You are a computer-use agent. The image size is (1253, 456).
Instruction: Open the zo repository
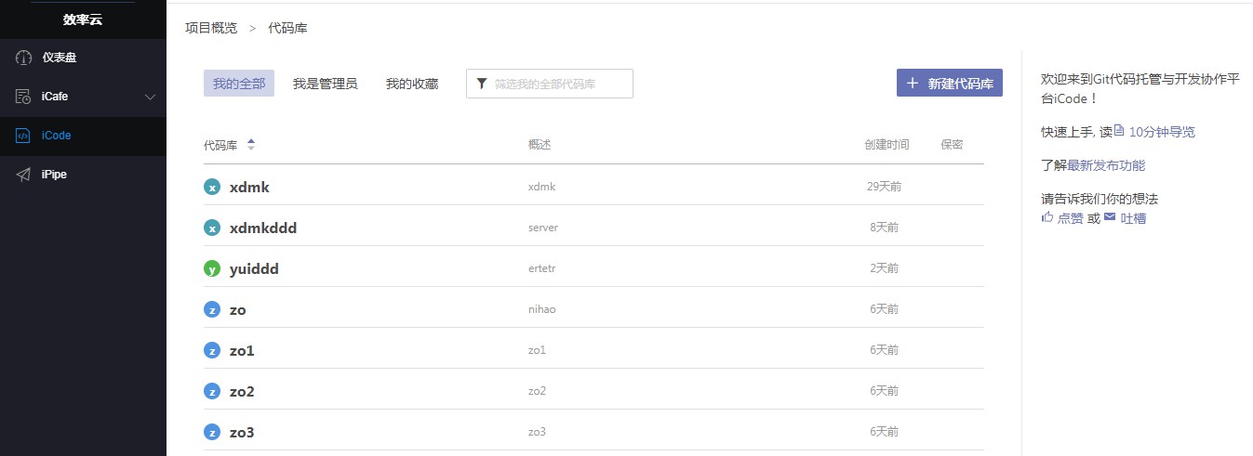click(238, 309)
